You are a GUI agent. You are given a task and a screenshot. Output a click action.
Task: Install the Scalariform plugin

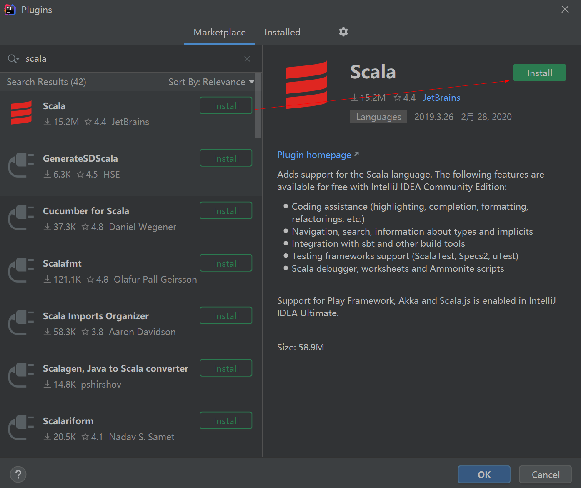click(x=226, y=420)
